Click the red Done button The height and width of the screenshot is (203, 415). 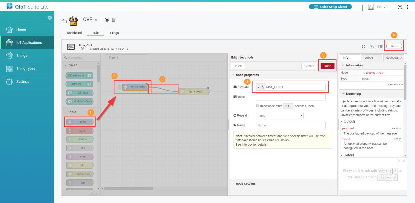click(x=327, y=66)
